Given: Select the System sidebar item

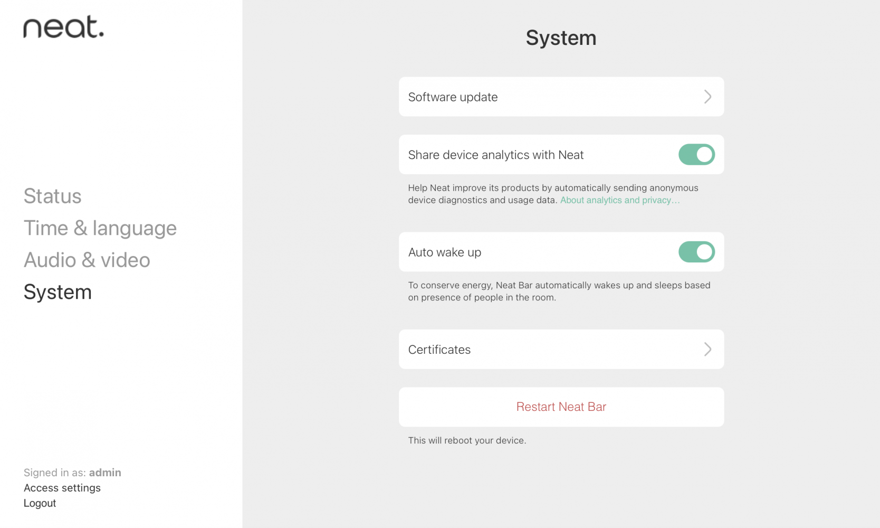Looking at the screenshot, I should tap(57, 291).
